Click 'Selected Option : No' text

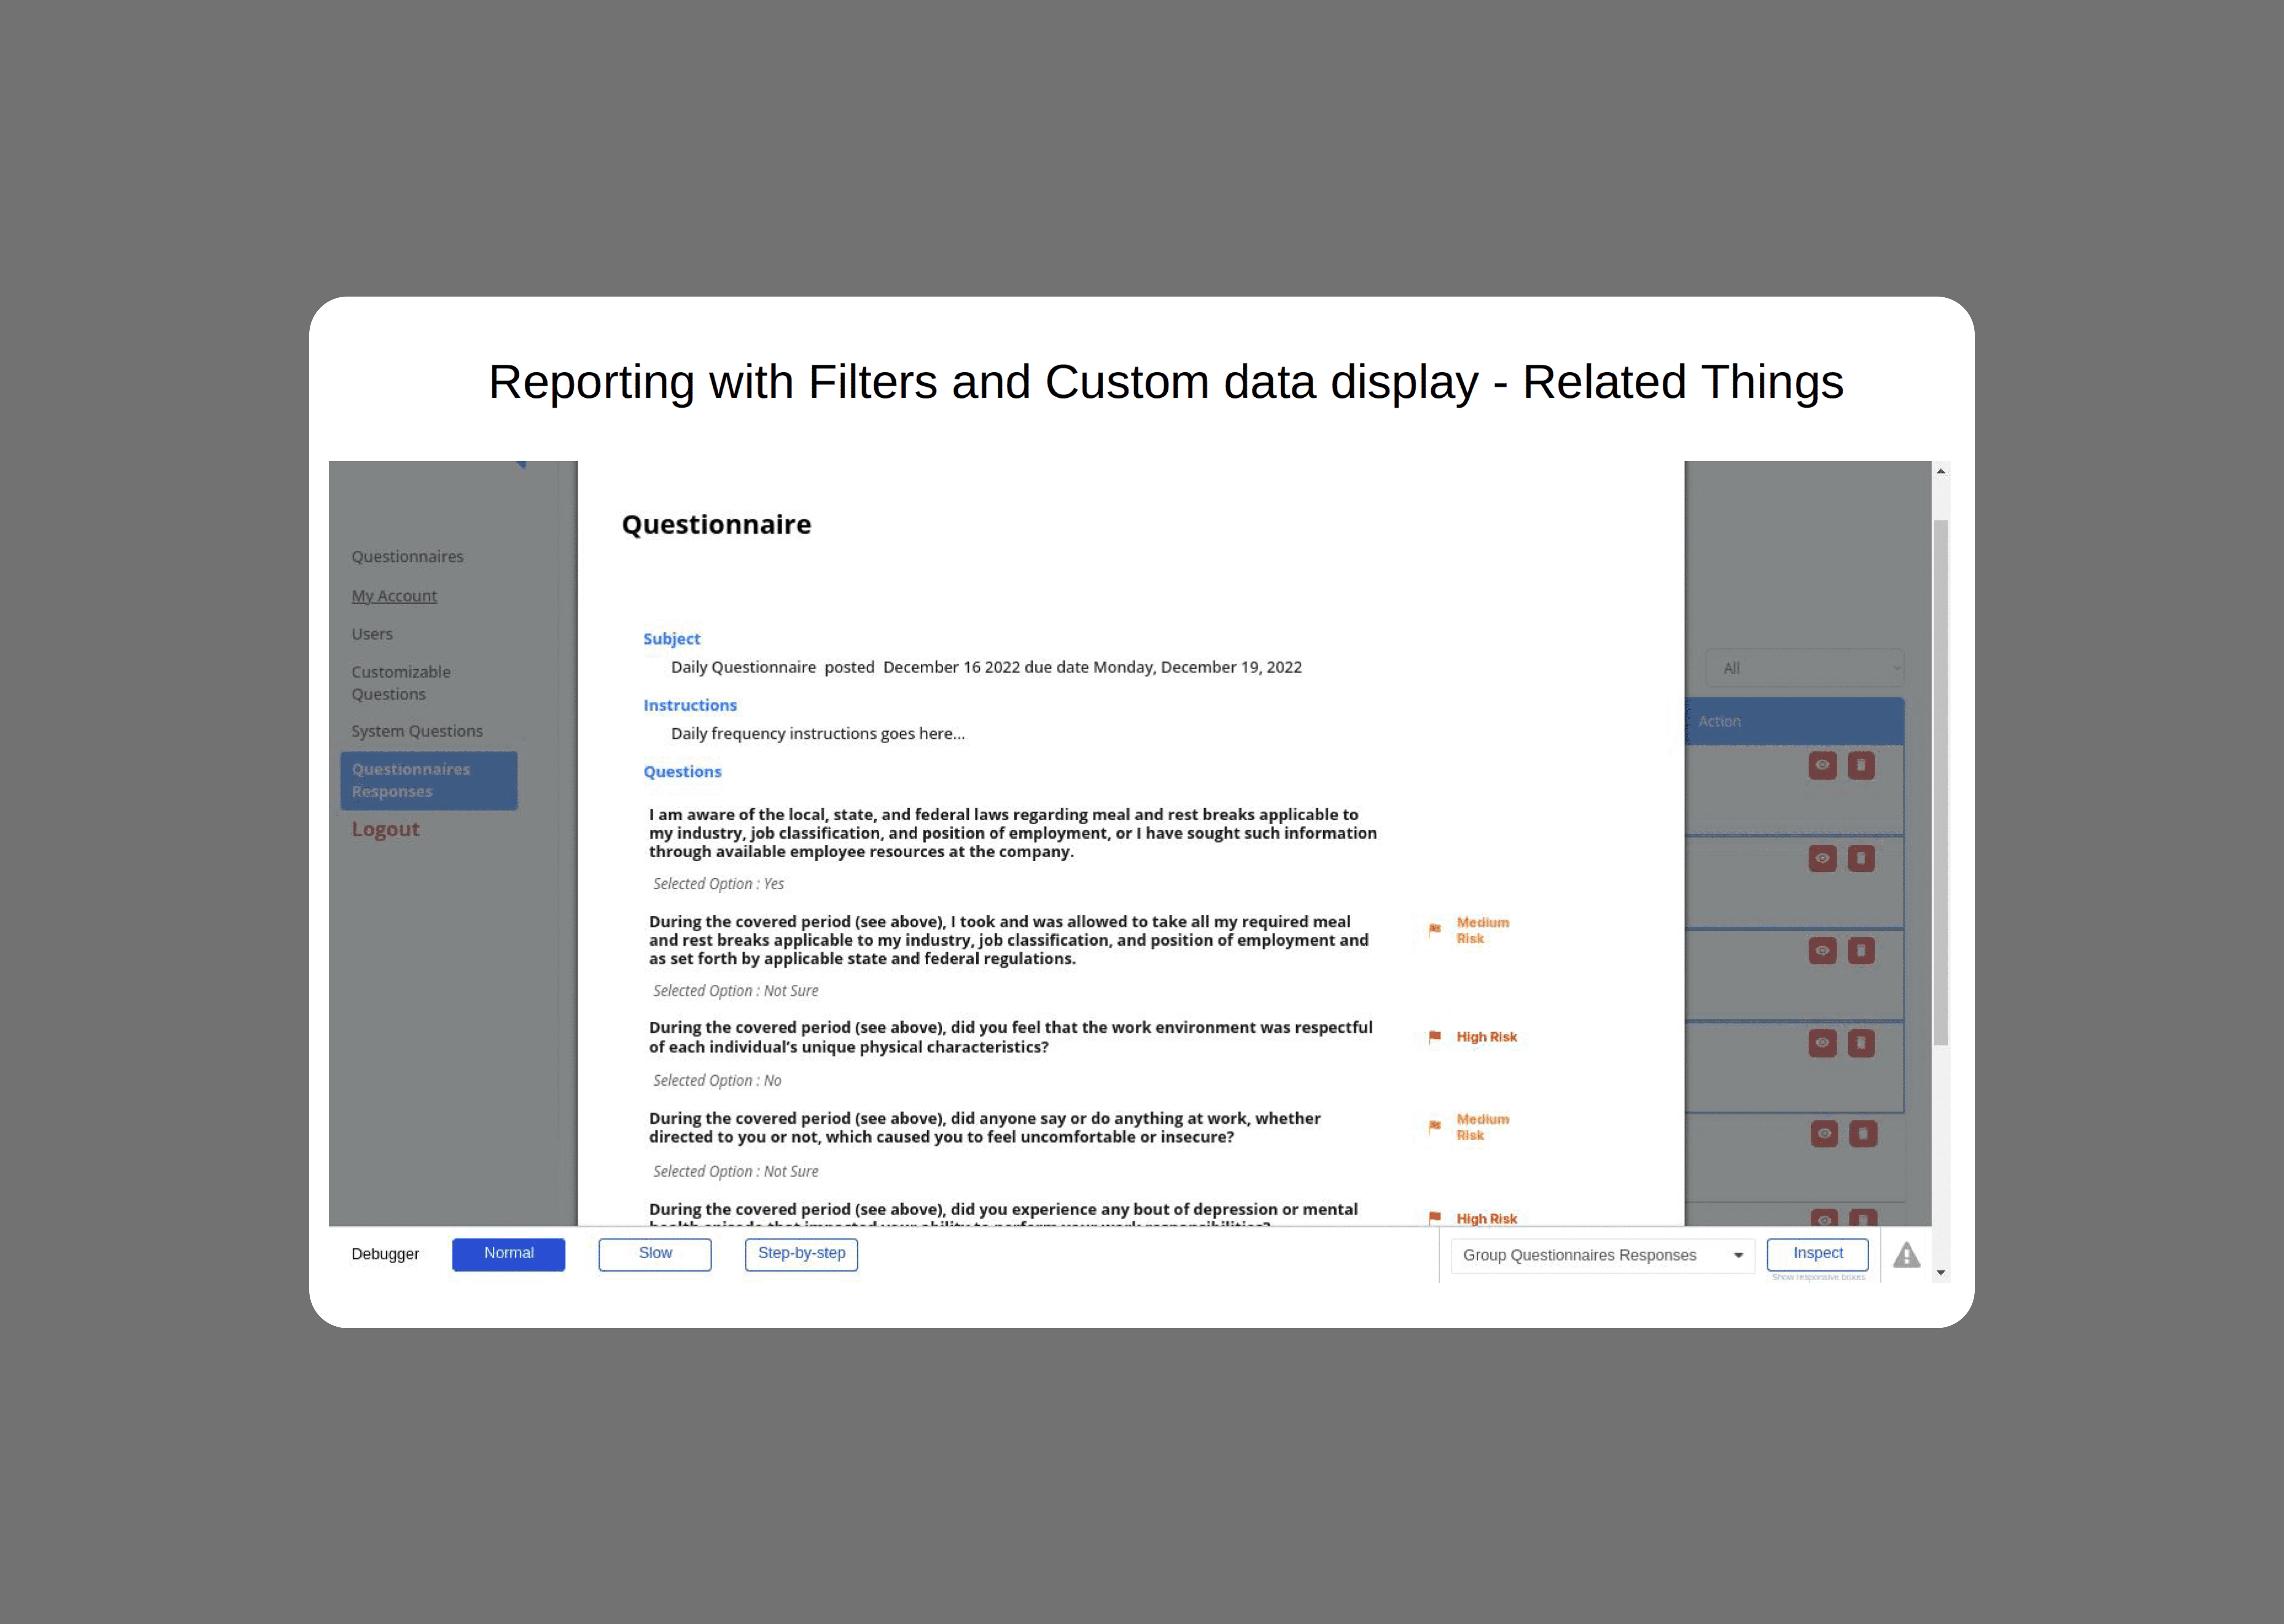(x=717, y=1081)
